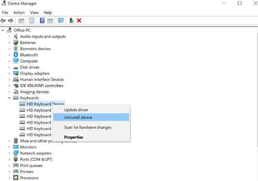The width and height of the screenshot is (258, 181).
Task: Click the Properties sheet toolbar icon
Action: pos(32,21)
